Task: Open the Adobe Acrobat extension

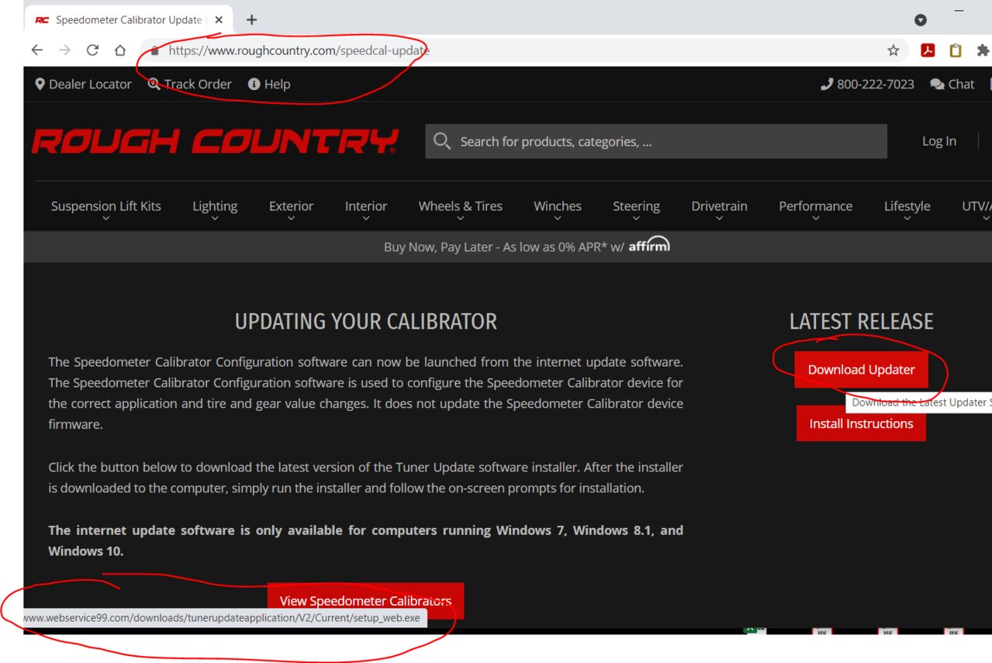Action: tap(928, 50)
